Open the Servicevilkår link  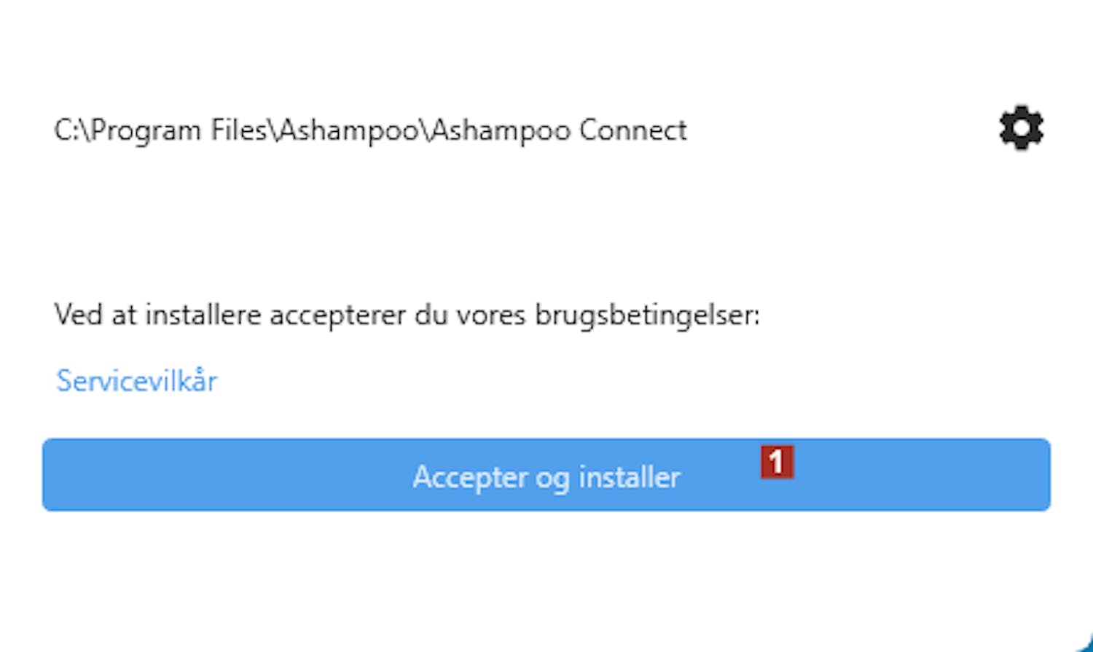137,381
